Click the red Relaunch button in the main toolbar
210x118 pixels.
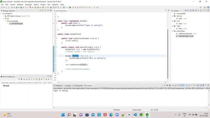click(x=31, y=8)
